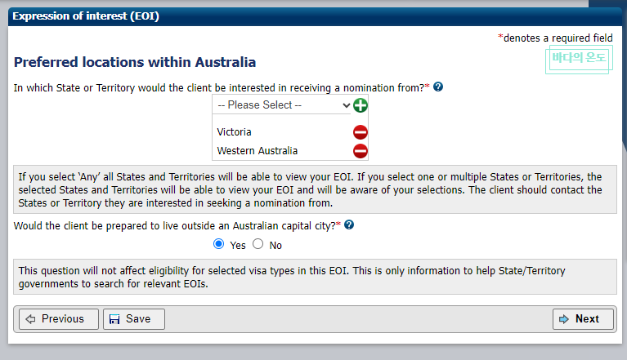Click the Preferred locations within Australia heading
Image resolution: width=627 pixels, height=360 pixels.
tap(135, 62)
